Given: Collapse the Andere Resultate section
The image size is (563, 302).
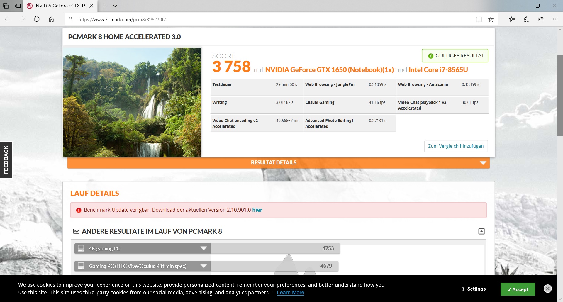Looking at the screenshot, I should pyautogui.click(x=481, y=231).
